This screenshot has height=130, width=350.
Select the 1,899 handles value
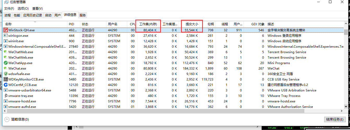[209, 68]
